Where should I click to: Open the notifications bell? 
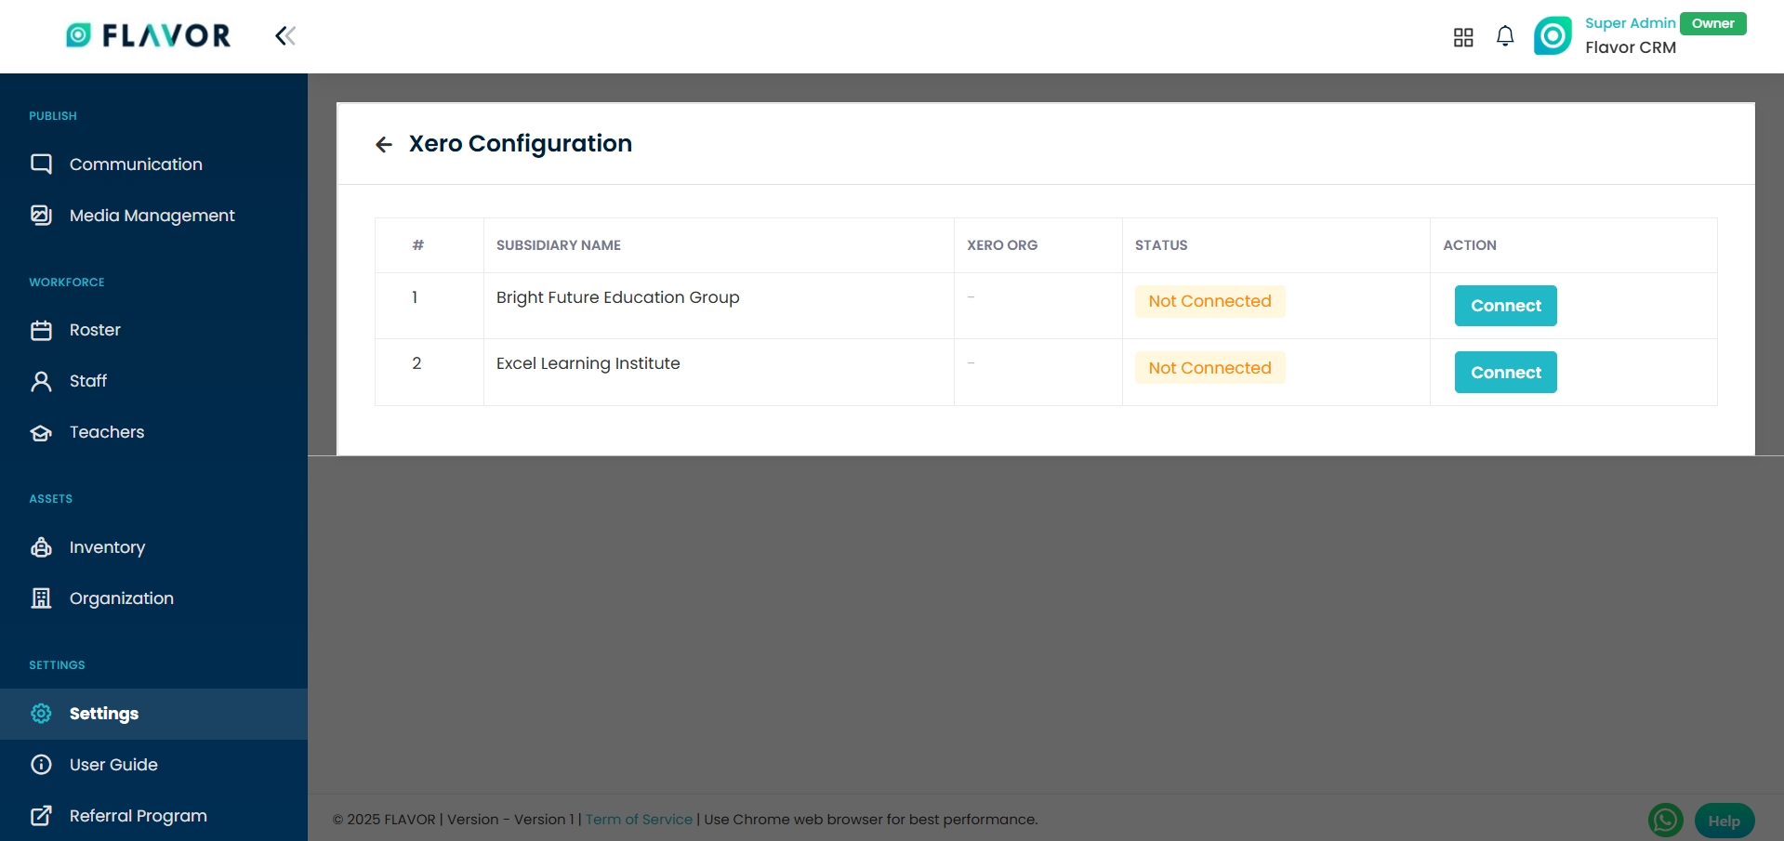pos(1505,36)
